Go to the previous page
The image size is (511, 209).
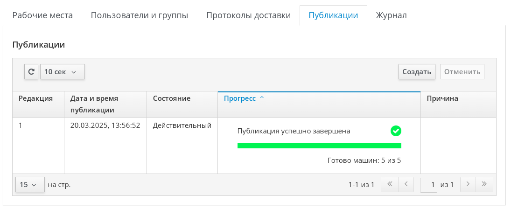point(406,185)
